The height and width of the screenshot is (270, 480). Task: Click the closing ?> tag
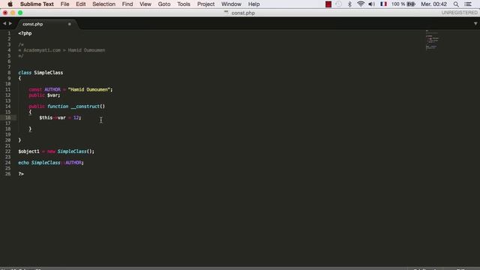pyautogui.click(x=21, y=174)
